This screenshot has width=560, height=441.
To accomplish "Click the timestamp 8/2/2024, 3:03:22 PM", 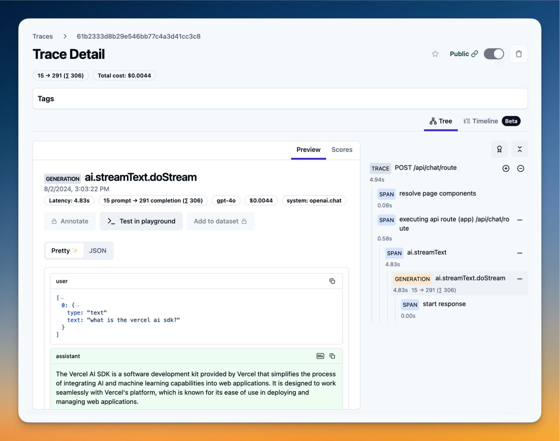I will point(77,189).
